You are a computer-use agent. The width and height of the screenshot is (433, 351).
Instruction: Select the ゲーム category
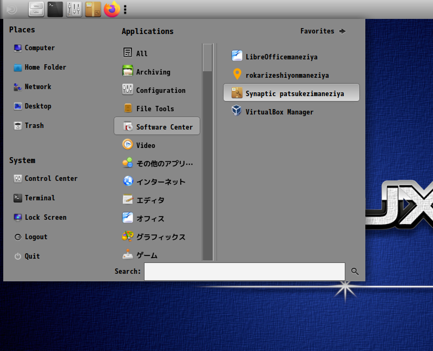click(x=157, y=254)
